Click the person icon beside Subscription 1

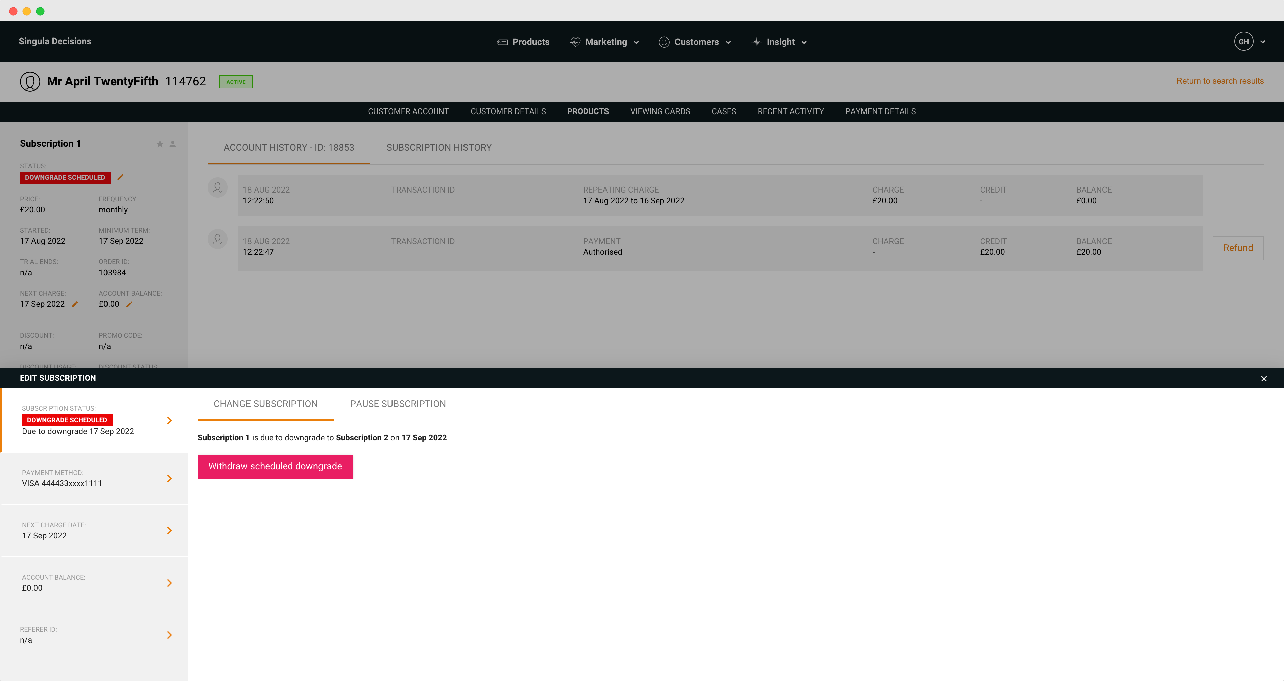(x=173, y=144)
